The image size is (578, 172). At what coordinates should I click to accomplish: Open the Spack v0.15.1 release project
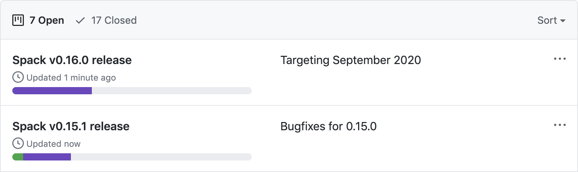tap(71, 126)
